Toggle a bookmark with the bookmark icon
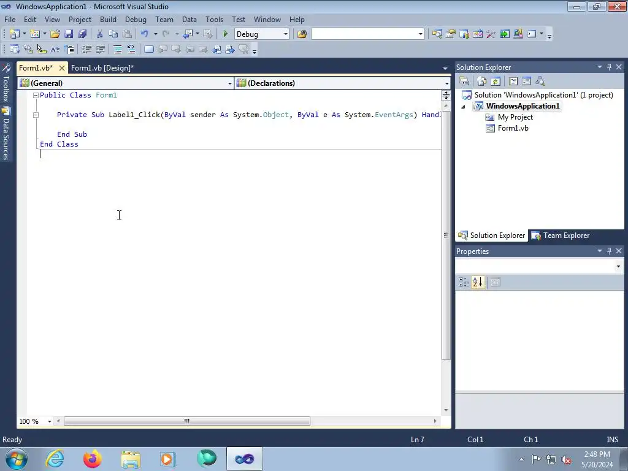 (148, 49)
